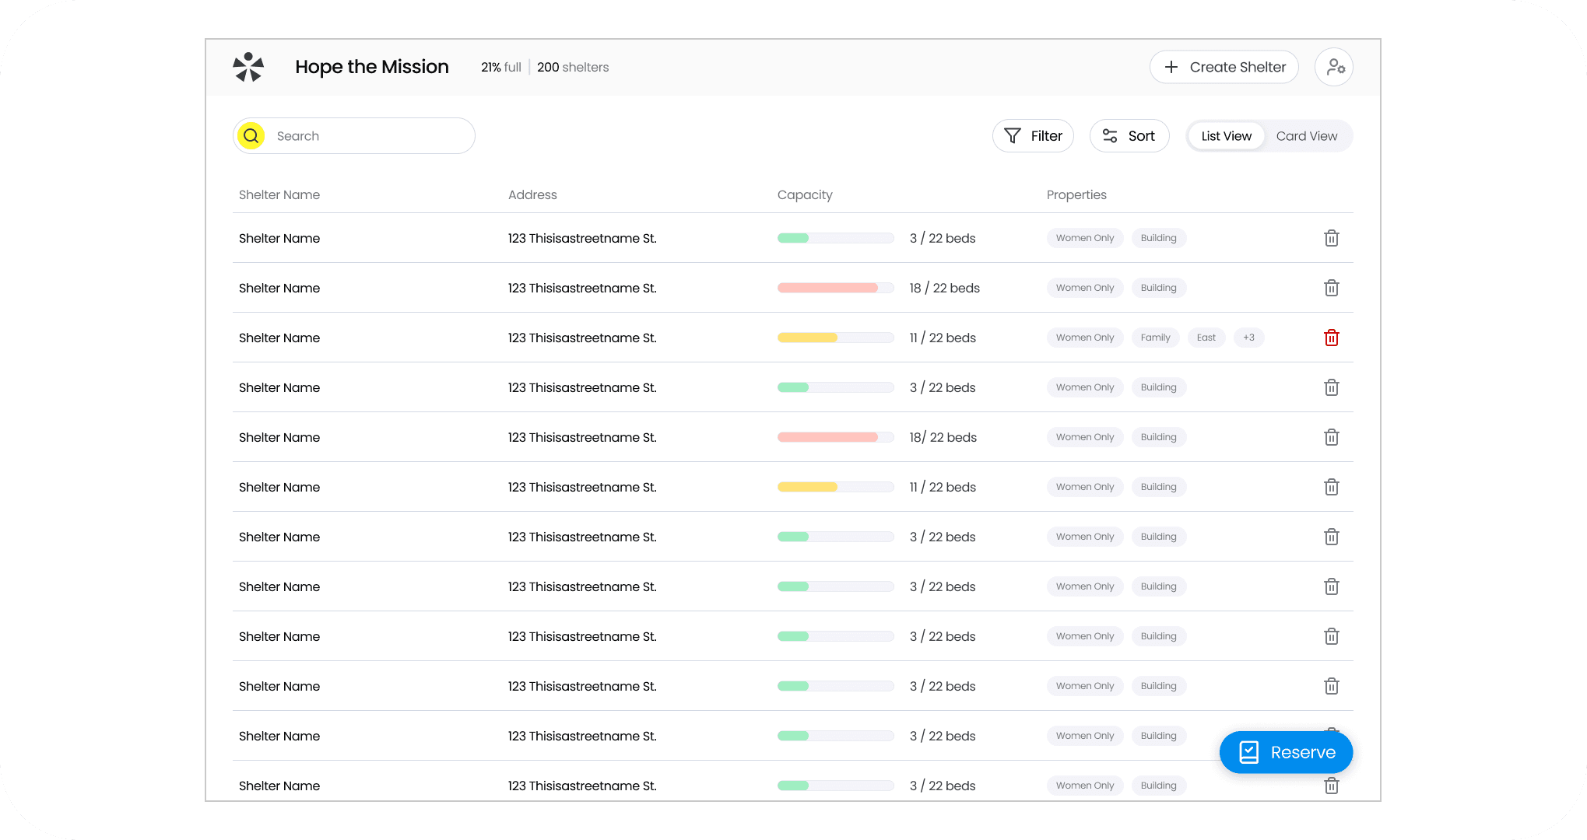The height and width of the screenshot is (840, 1587).
Task: Click the Shelter Name column header
Action: [x=279, y=194]
